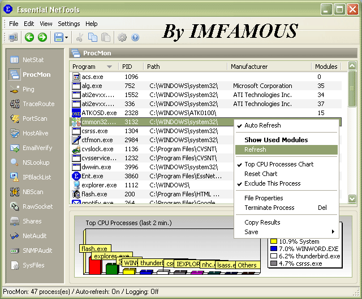Image resolution: width=362 pixels, height=299 pixels.
Task: Click the process list scroll down arrow
Action: (x=352, y=199)
